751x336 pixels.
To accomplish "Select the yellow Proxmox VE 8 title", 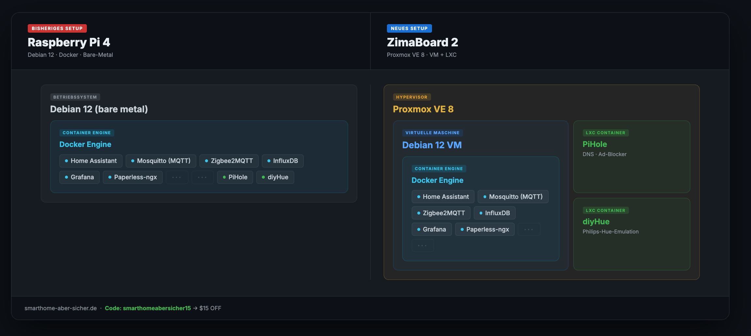I will coord(423,109).
